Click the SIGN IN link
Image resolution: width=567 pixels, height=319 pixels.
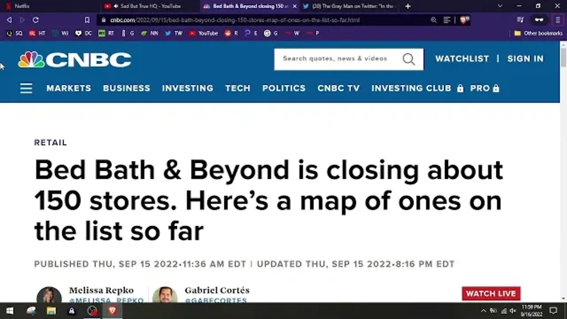525,58
